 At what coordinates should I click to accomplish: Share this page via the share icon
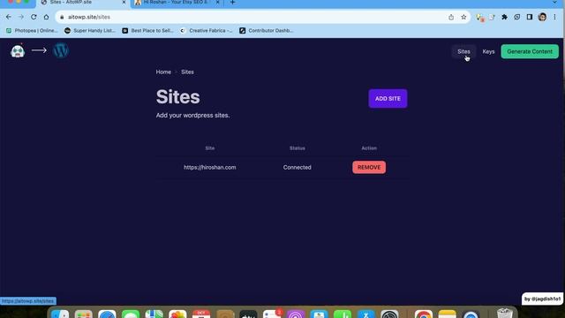click(x=451, y=17)
